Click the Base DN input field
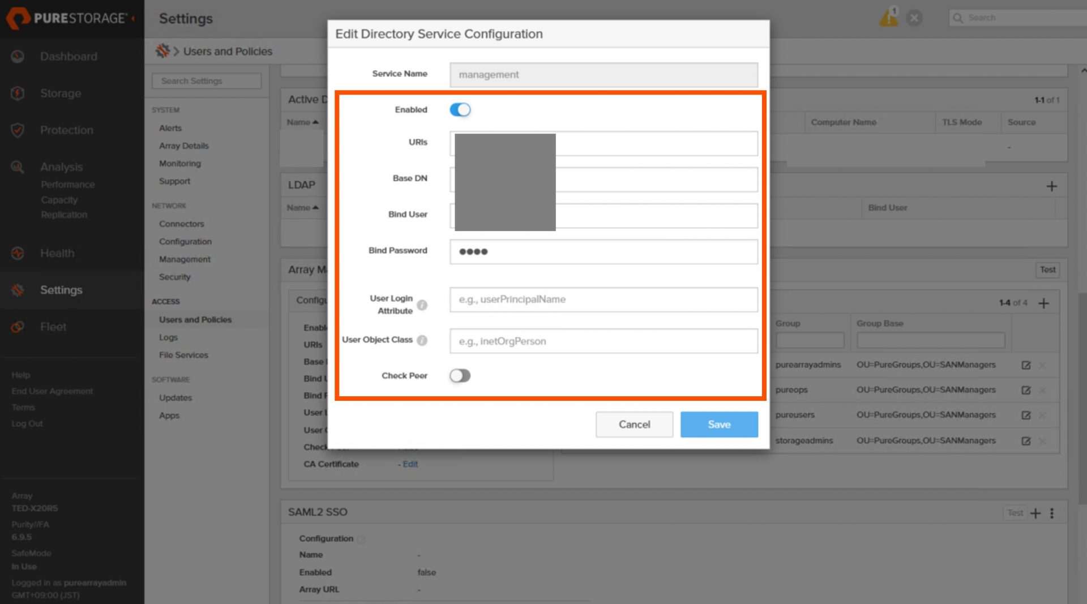This screenshot has height=604, width=1087. [x=604, y=179]
